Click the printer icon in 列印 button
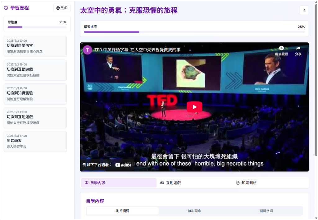Image resolution: width=318 pixels, height=220 pixels. point(58,8)
